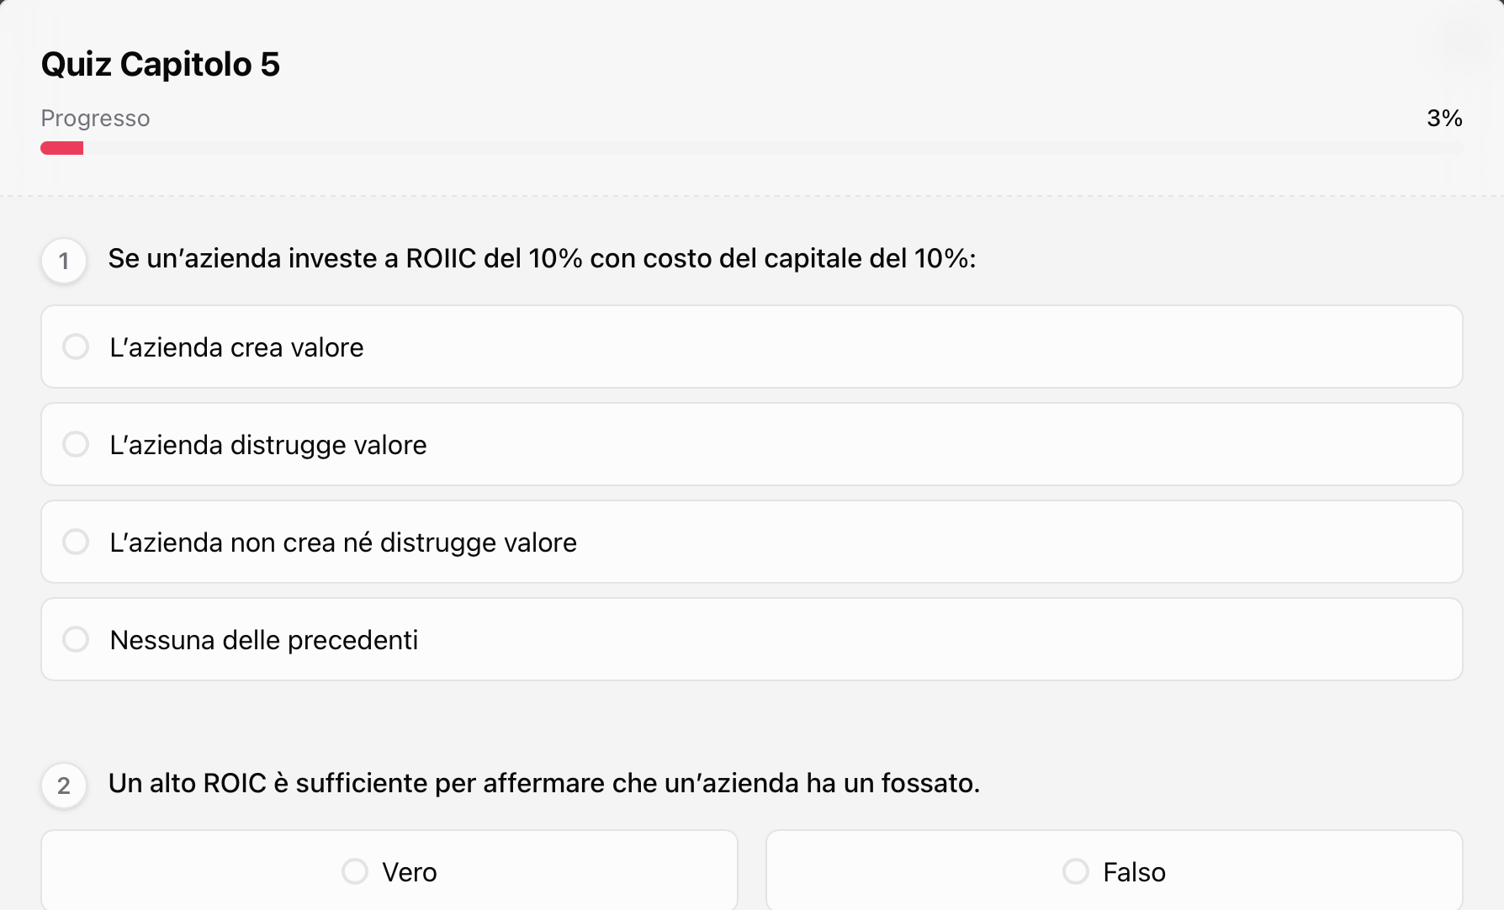
Task: Mark the "Nessuna delle precedenti" radio circle
Action: [76, 639]
